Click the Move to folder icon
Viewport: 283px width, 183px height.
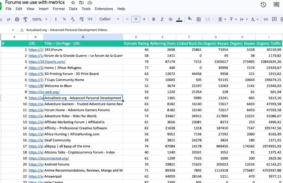pos(82,2)
